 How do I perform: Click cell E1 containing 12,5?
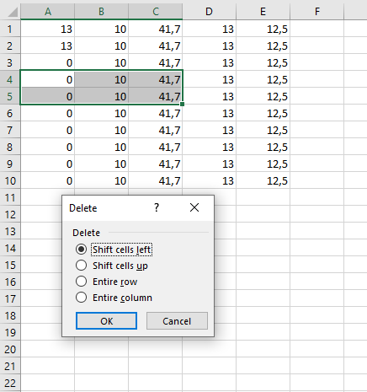pyautogui.click(x=263, y=29)
